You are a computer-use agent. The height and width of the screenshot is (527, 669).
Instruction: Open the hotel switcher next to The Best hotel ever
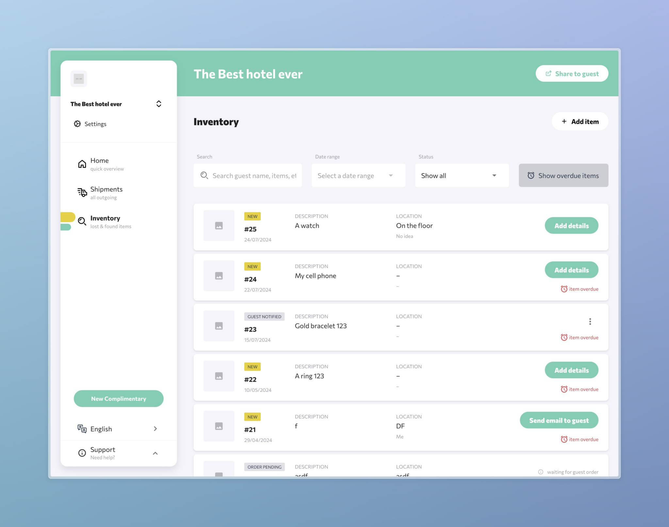point(159,104)
